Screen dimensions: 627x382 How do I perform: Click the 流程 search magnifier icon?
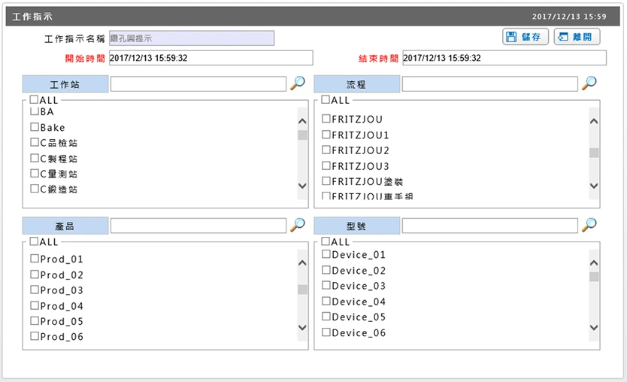point(589,83)
